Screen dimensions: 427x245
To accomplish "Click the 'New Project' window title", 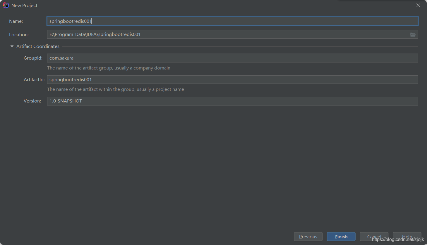I will (24, 6).
